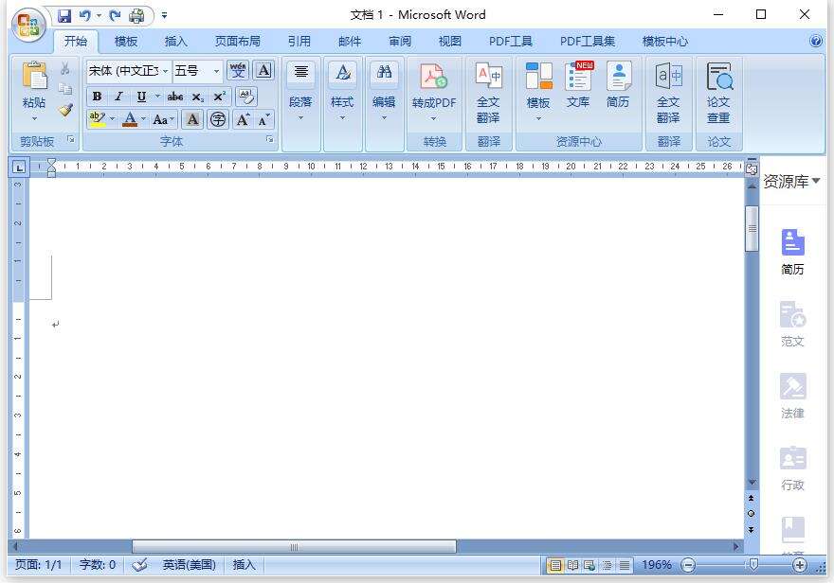This screenshot has height=583, width=834.
Task: Open the 字体 dialog launcher
Action: click(x=270, y=139)
